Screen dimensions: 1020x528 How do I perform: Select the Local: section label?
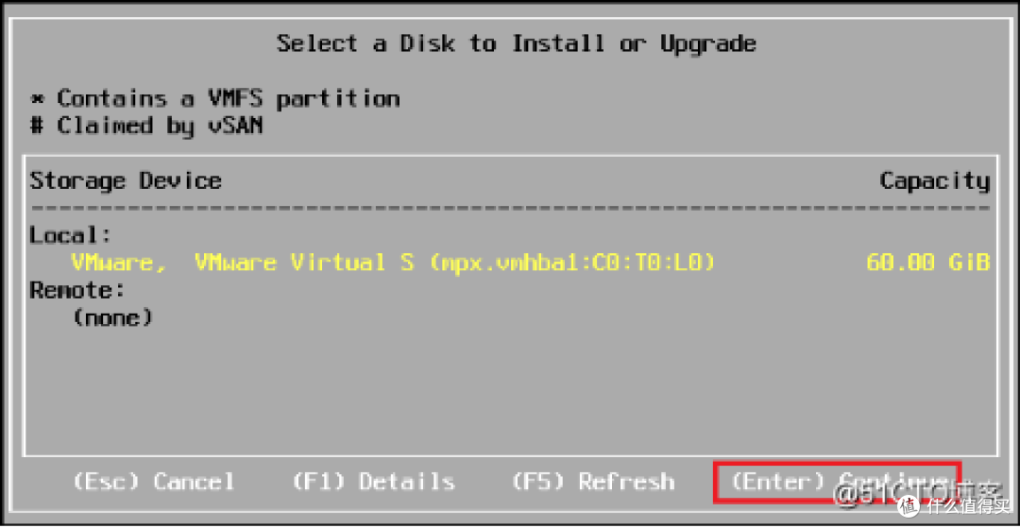coord(70,234)
